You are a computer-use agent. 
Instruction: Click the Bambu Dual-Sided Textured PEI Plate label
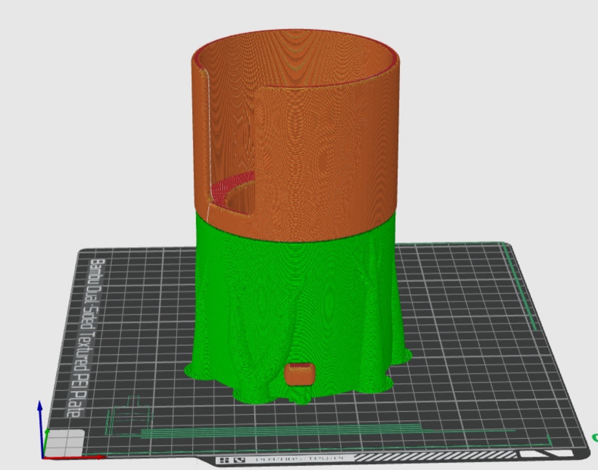(x=87, y=338)
